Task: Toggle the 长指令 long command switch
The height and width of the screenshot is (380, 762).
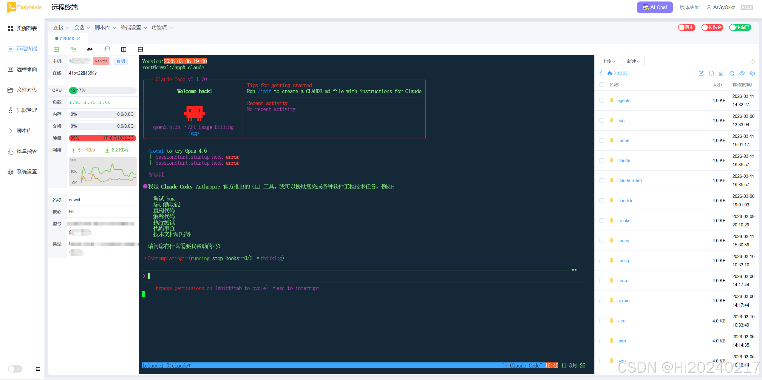Action: pos(712,27)
